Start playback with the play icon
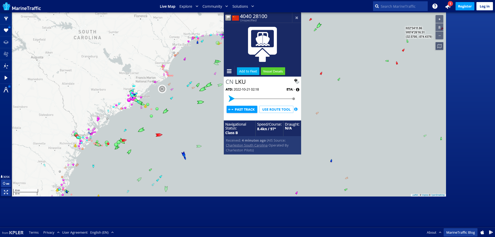 (6, 78)
